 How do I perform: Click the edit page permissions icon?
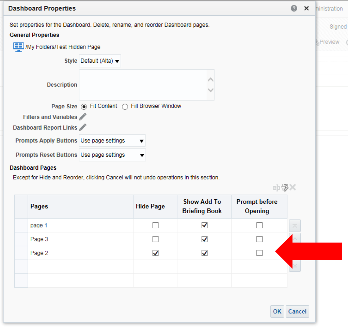pyautogui.click(x=284, y=187)
